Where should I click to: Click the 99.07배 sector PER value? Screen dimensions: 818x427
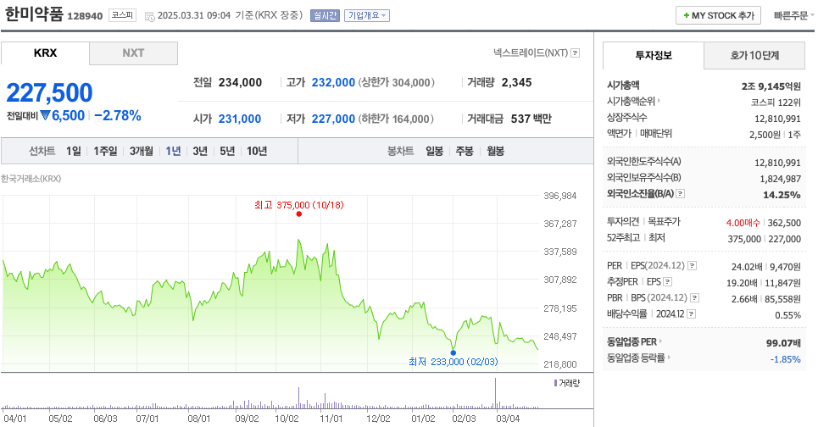[x=783, y=342]
